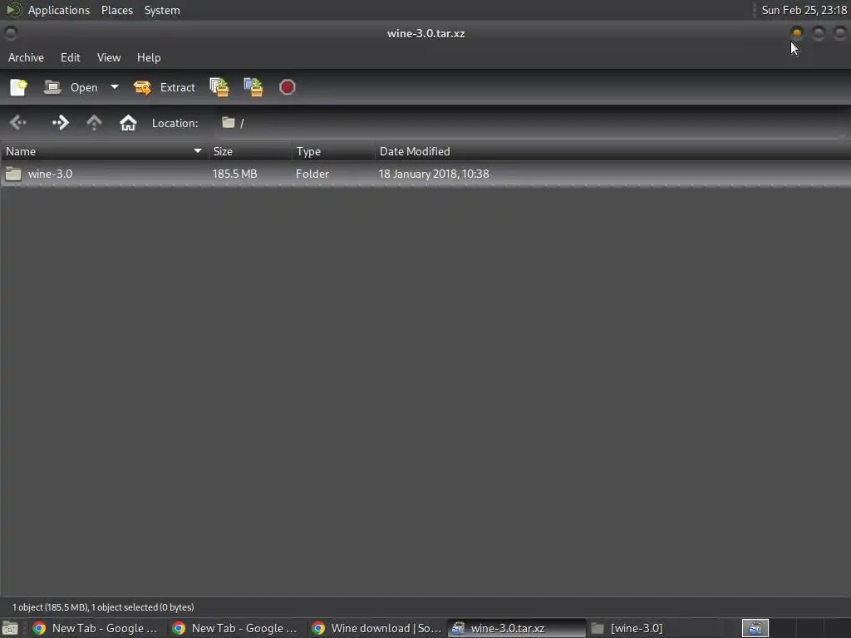Open an archive with the Open button
Screen dimensions: 851x638
pos(71,87)
